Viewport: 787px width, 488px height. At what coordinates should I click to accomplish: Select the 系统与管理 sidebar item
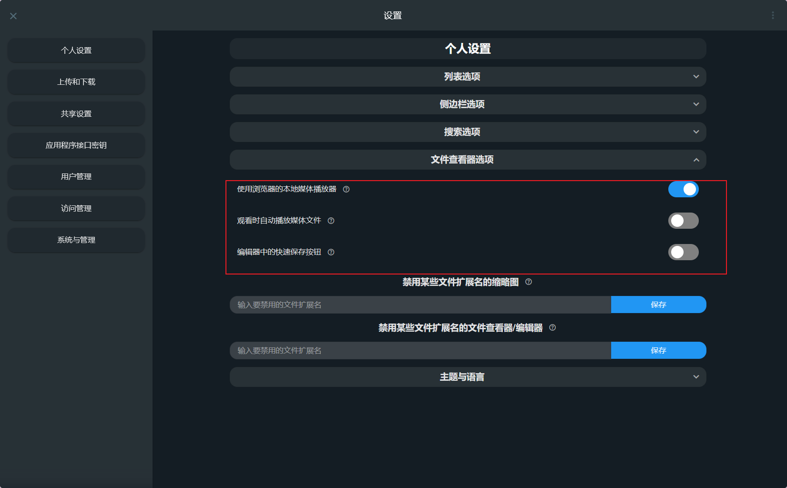click(76, 240)
